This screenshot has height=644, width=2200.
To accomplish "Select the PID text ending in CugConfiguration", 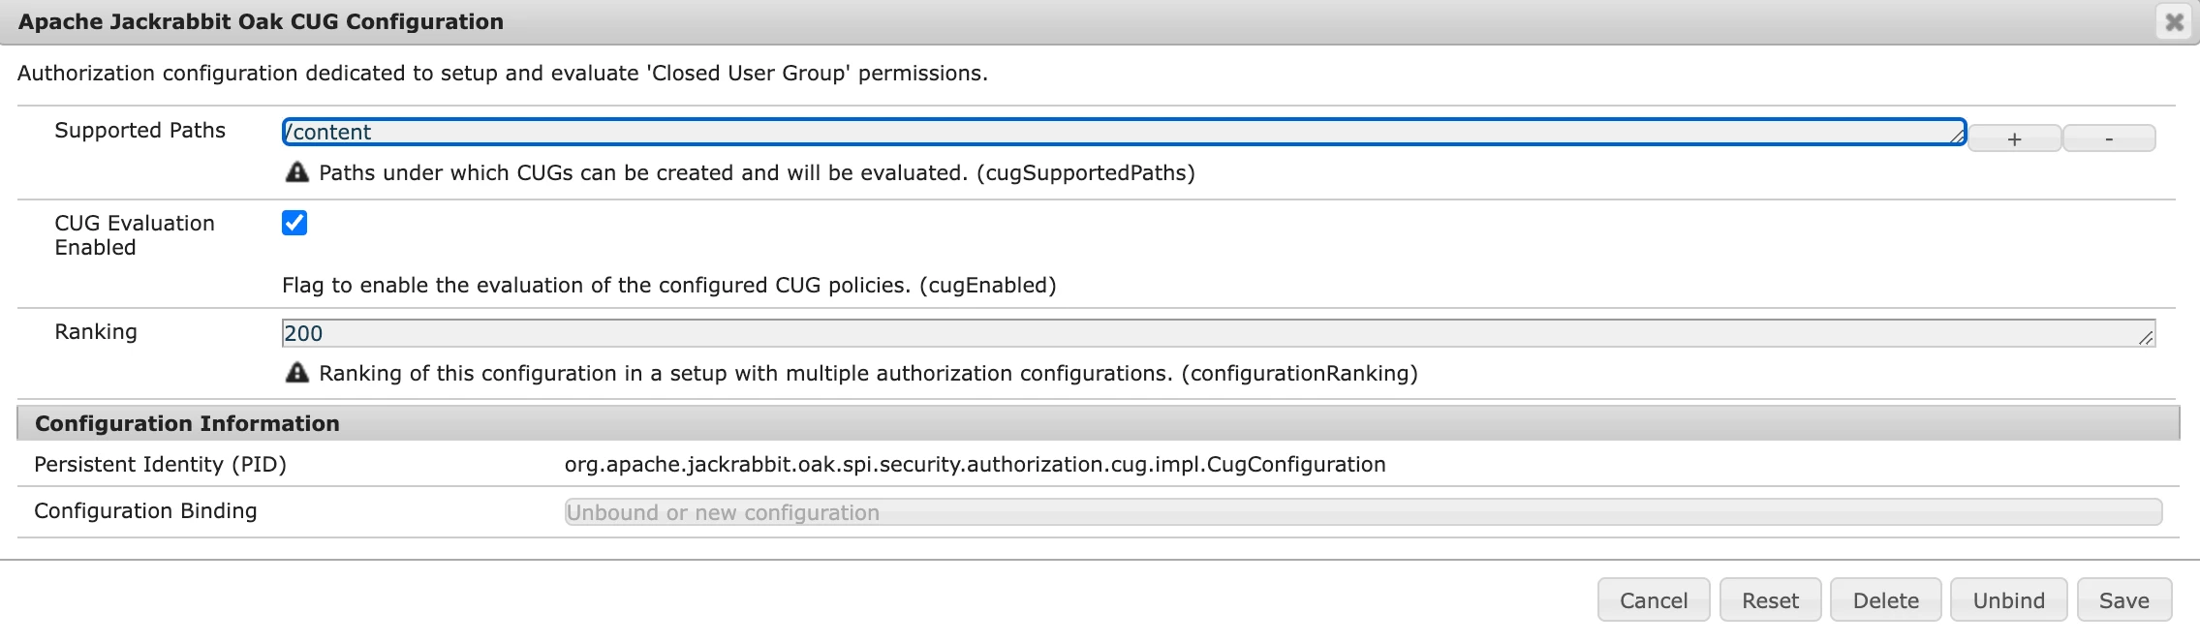I will click(x=975, y=465).
